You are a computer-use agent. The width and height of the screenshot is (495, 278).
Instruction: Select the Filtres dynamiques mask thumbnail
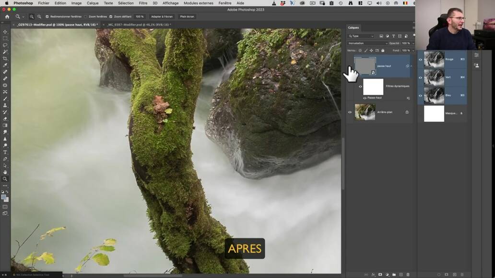coord(373,87)
